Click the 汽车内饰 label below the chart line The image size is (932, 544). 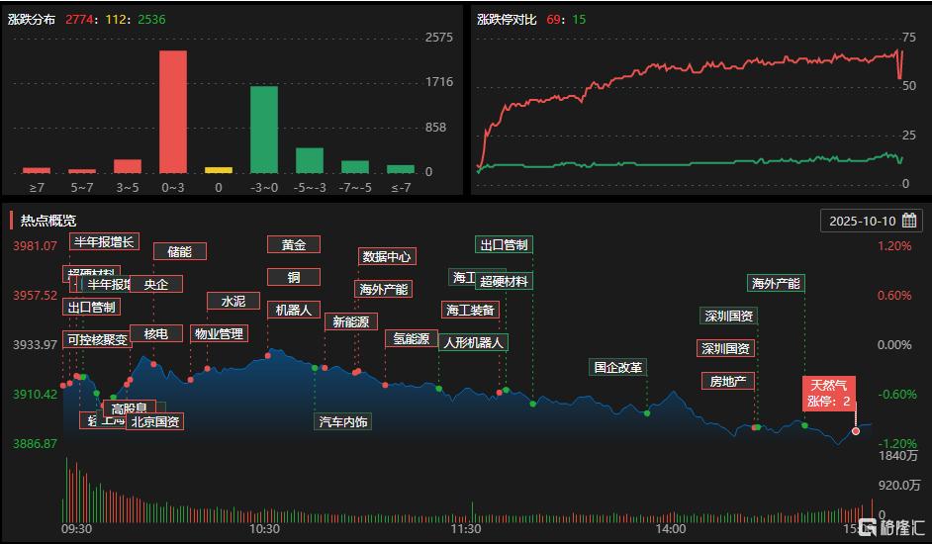pos(343,422)
